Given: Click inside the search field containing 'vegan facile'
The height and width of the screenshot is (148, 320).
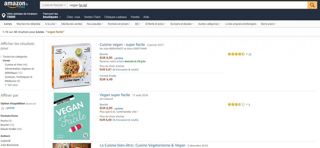Looking at the screenshot, I should (187, 5).
